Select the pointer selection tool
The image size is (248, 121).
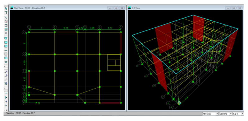[x=6, y=8]
